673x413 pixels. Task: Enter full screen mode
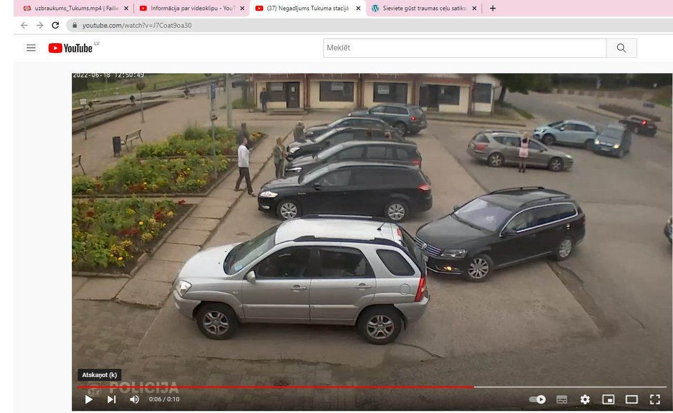[655, 399]
